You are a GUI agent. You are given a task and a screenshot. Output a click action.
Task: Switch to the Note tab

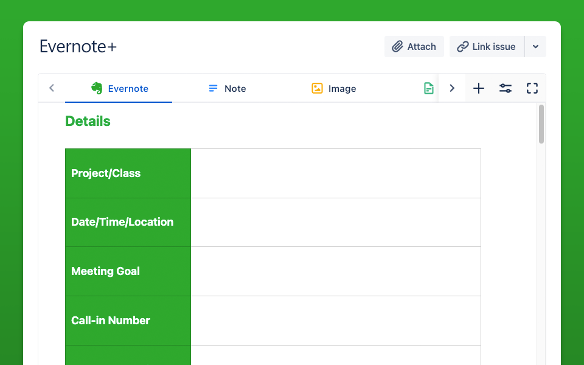pos(227,88)
